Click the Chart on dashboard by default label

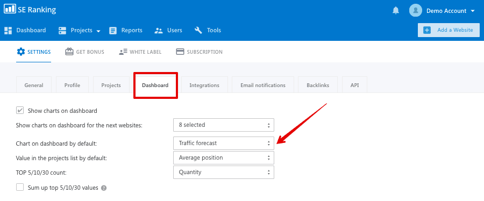56,143
